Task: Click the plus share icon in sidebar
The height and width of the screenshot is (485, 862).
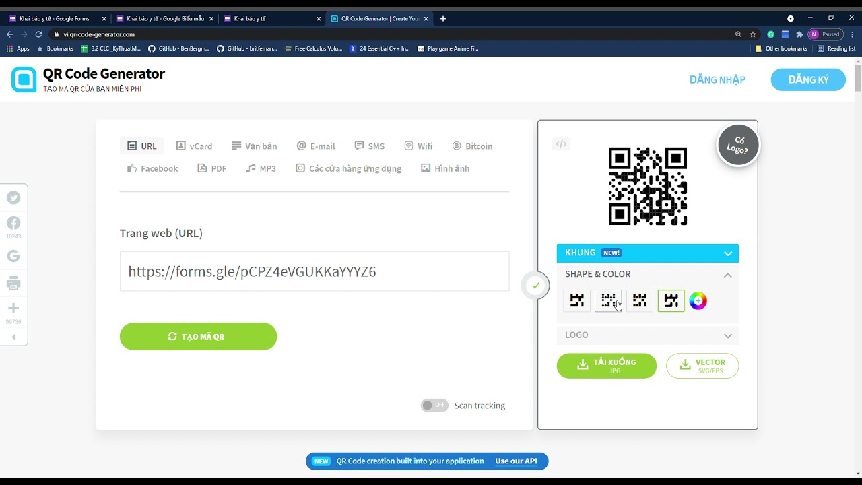Action: point(13,309)
